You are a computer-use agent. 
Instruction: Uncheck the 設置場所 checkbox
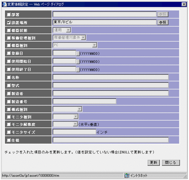(x=8, y=22)
